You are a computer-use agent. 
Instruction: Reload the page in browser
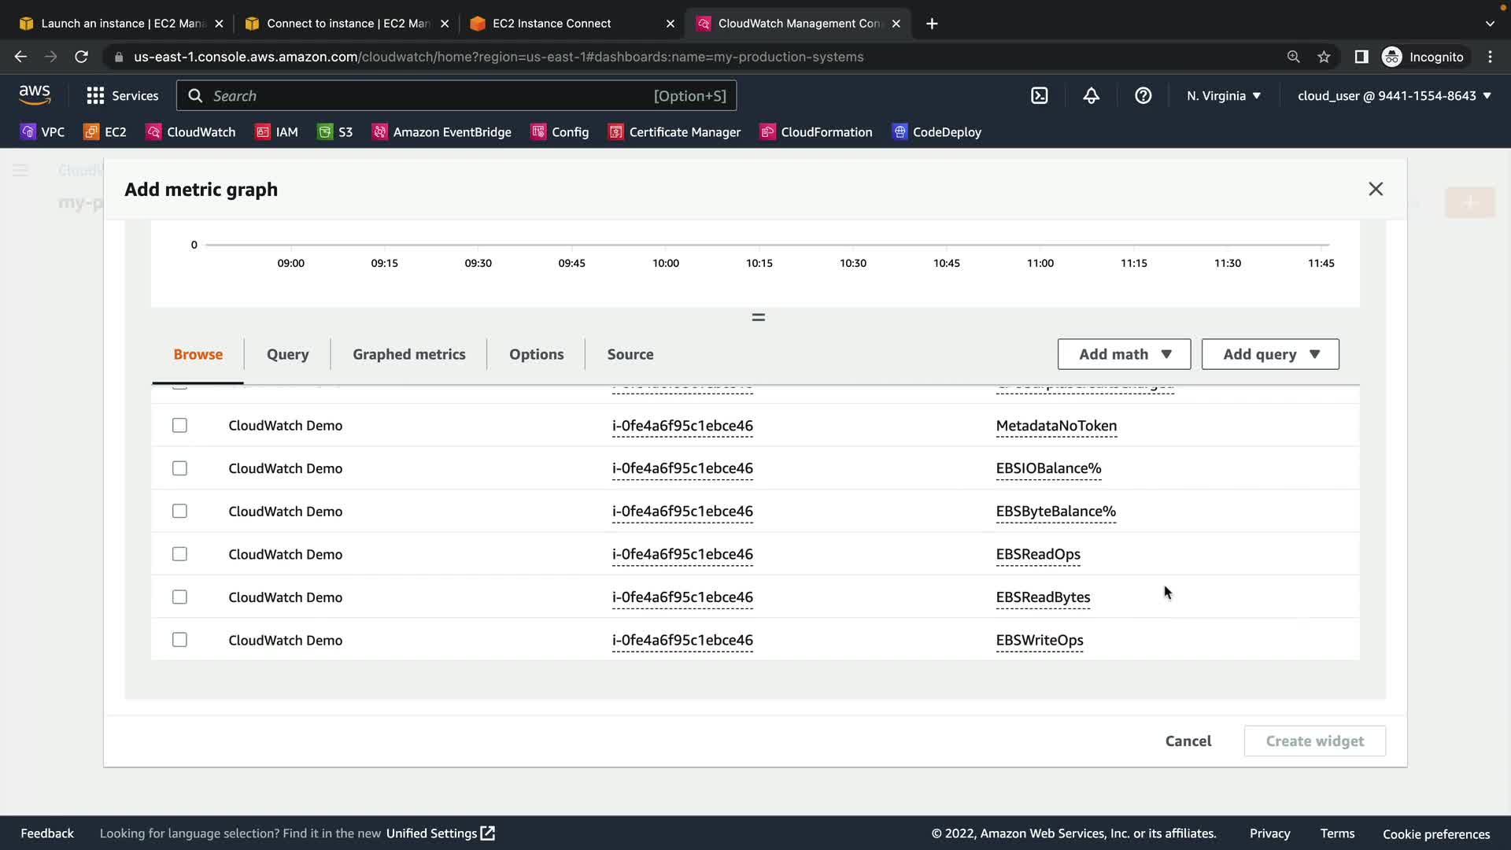pos(81,57)
